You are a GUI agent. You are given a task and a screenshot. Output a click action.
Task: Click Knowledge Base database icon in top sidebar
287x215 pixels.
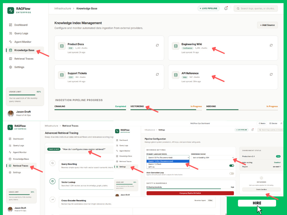pyautogui.click(x=11, y=50)
